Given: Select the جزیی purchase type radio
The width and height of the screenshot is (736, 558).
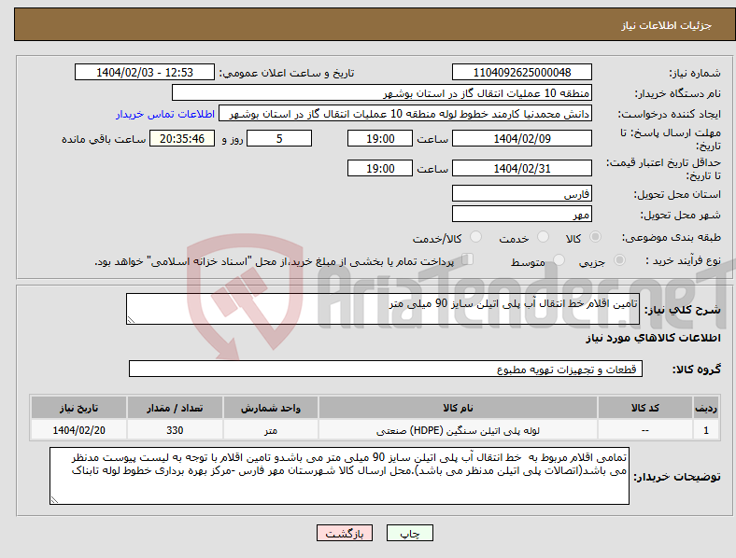Looking at the screenshot, I should pos(619,260).
